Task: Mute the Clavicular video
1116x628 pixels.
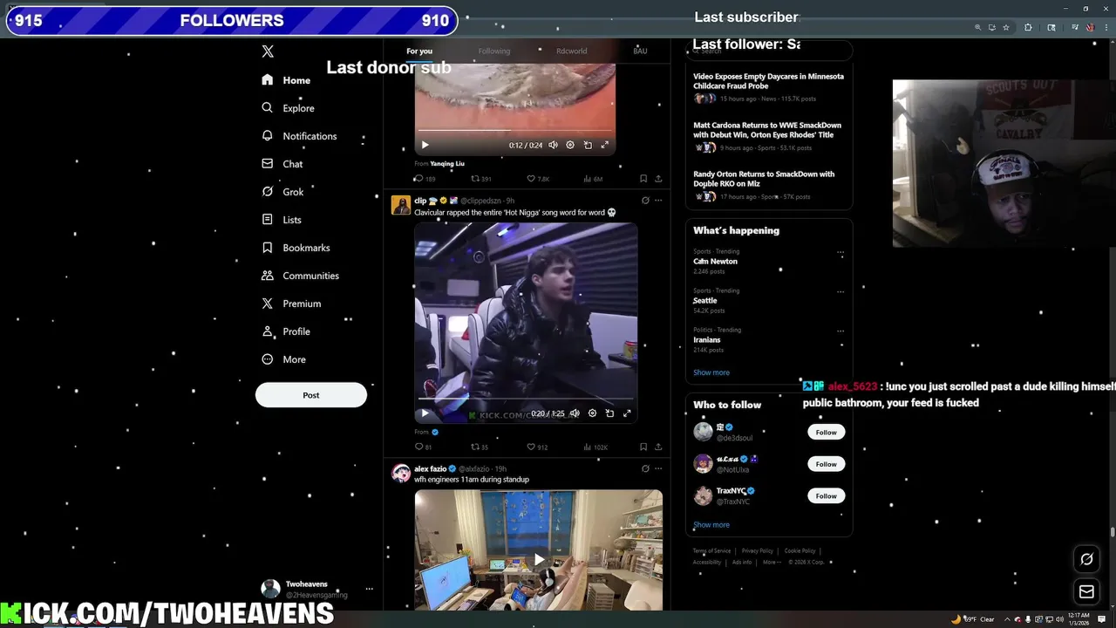Action: pyautogui.click(x=575, y=413)
